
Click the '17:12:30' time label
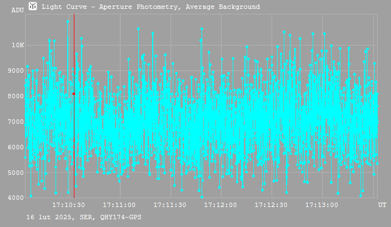(271, 205)
